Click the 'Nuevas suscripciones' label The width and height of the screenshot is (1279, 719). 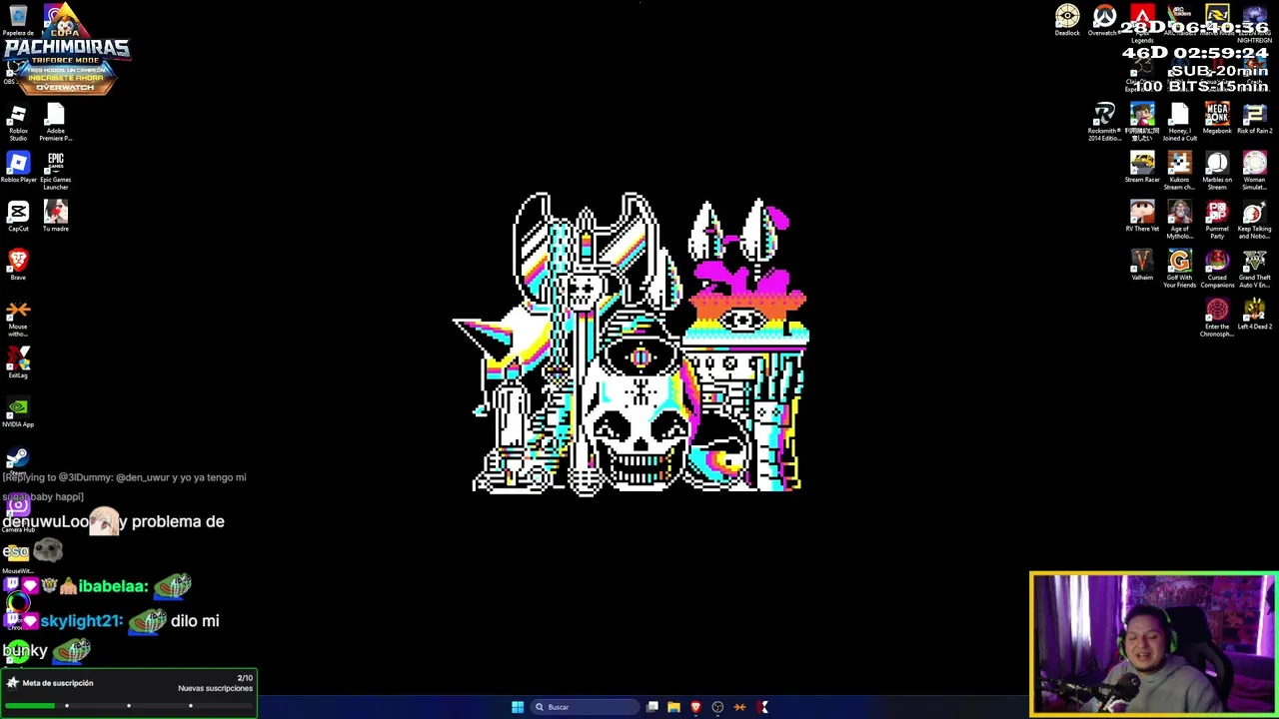pos(215,688)
